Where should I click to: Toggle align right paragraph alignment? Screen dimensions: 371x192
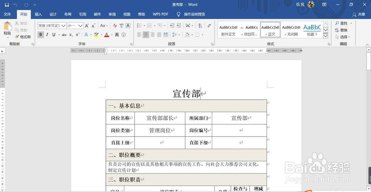click(x=152, y=35)
